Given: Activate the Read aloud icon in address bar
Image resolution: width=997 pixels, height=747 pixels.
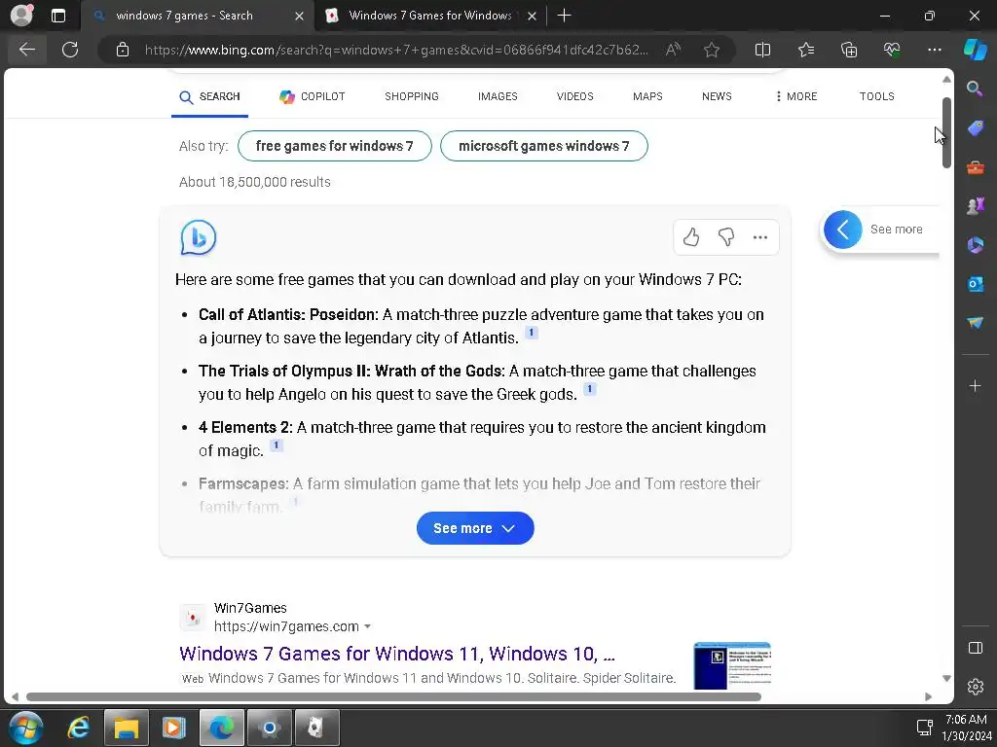Looking at the screenshot, I should (673, 50).
